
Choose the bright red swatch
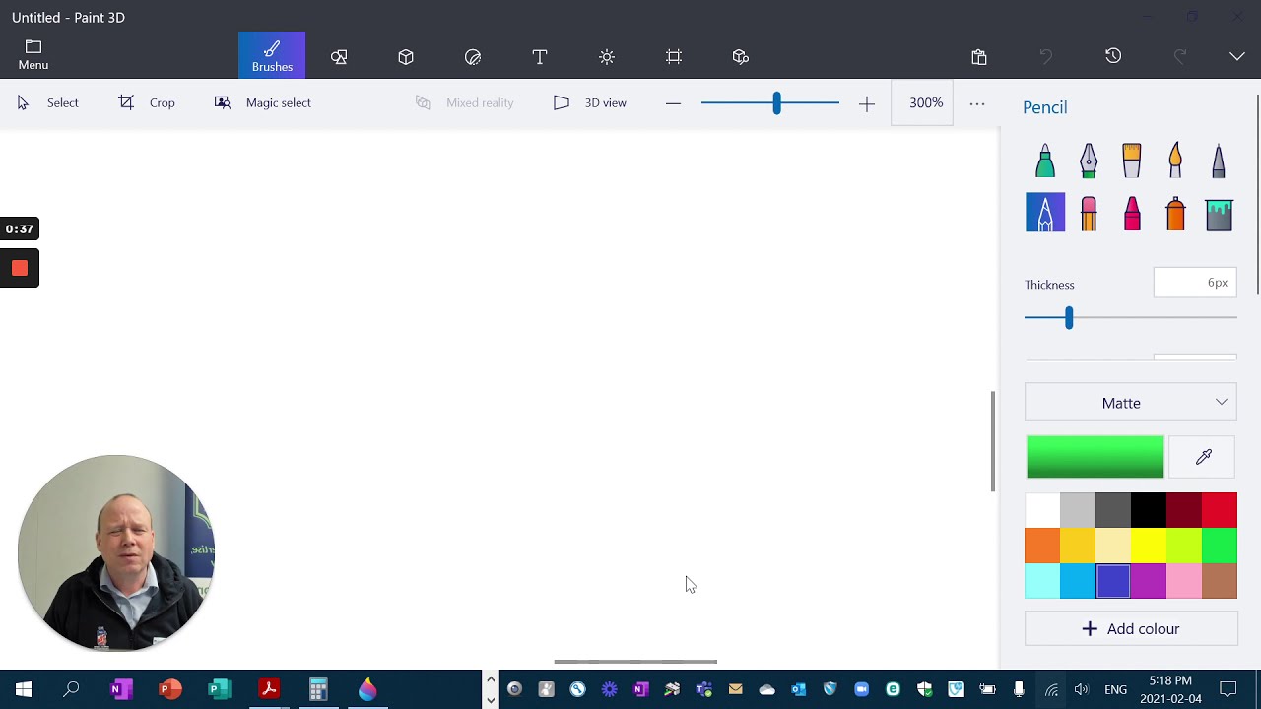pyautogui.click(x=1220, y=510)
